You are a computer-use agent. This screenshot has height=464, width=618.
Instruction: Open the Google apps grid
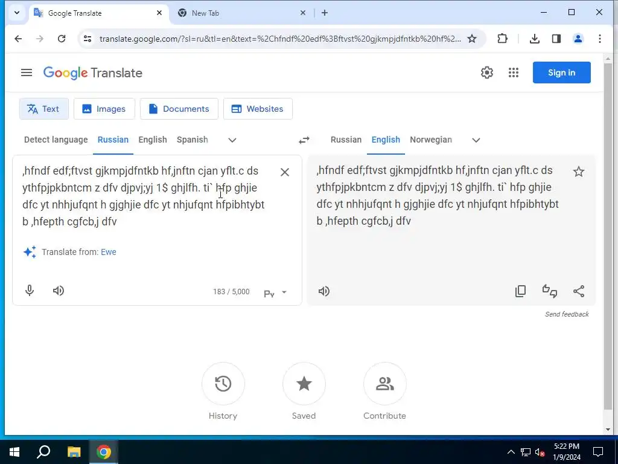click(x=513, y=72)
